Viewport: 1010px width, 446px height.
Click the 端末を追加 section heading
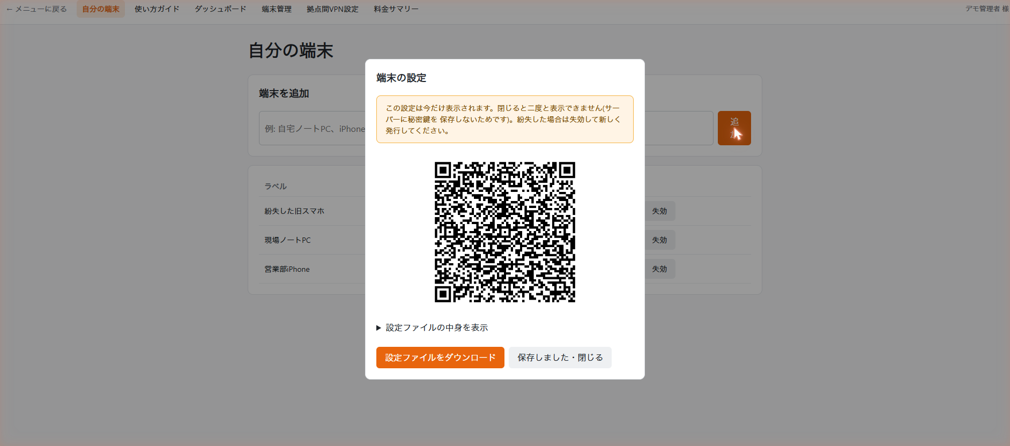[284, 93]
